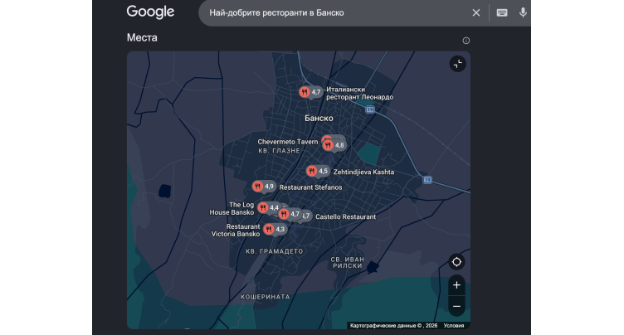Click the upper route 19 road shield
Image resolution: width=624 pixels, height=335 pixels.
click(370, 109)
